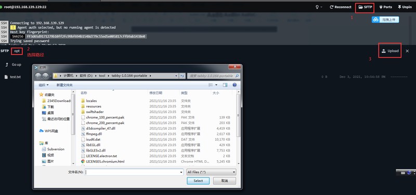This screenshot has height=195, width=416.
Task: Click the refresh button beside address bar
Action: click(x=183, y=76)
